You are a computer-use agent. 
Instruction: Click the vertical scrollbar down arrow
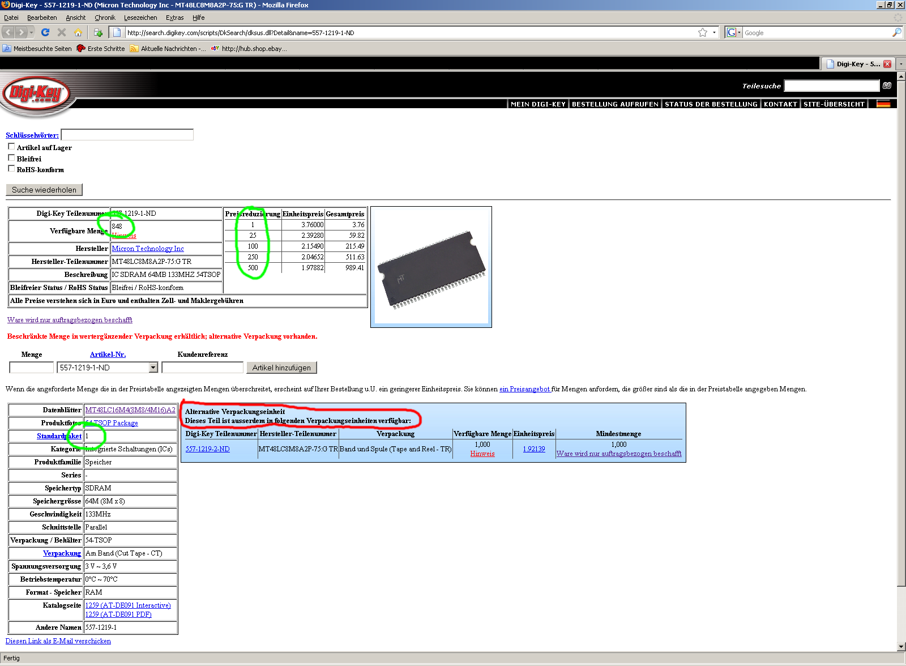coord(901,646)
